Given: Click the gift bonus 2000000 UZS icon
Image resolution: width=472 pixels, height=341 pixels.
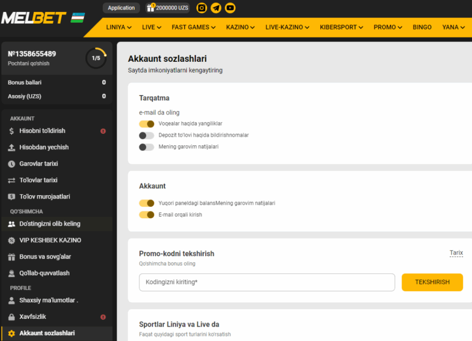Looking at the screenshot, I should [x=151, y=8].
